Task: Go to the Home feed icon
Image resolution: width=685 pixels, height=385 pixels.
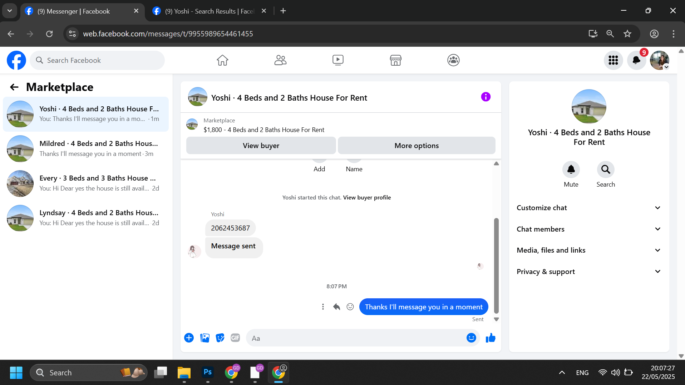Action: pos(222,60)
